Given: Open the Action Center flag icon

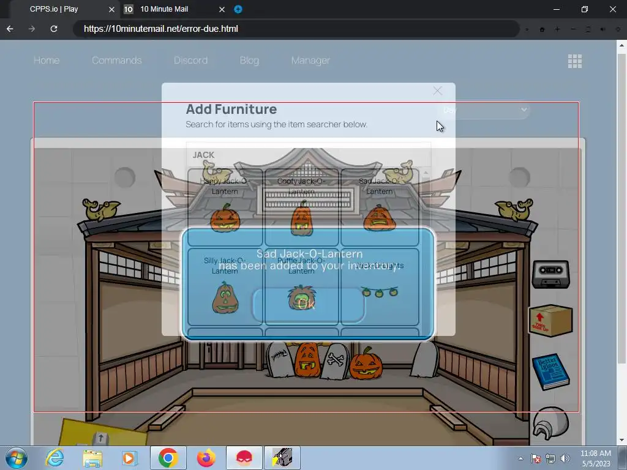Looking at the screenshot, I should 536,458.
